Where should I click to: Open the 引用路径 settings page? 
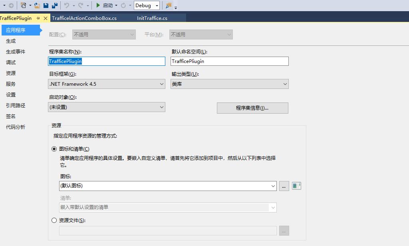pyautogui.click(x=16, y=105)
